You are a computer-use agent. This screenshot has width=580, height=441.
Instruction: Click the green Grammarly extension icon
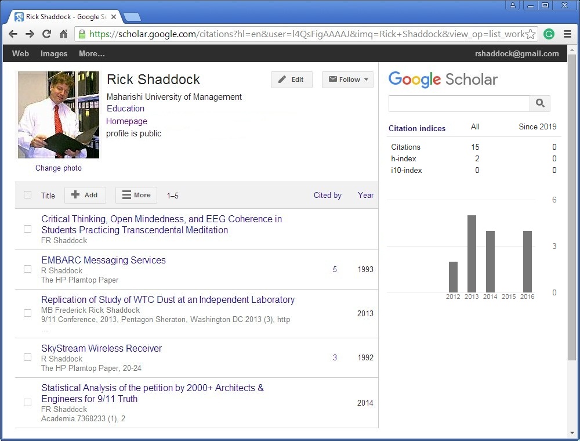[549, 34]
